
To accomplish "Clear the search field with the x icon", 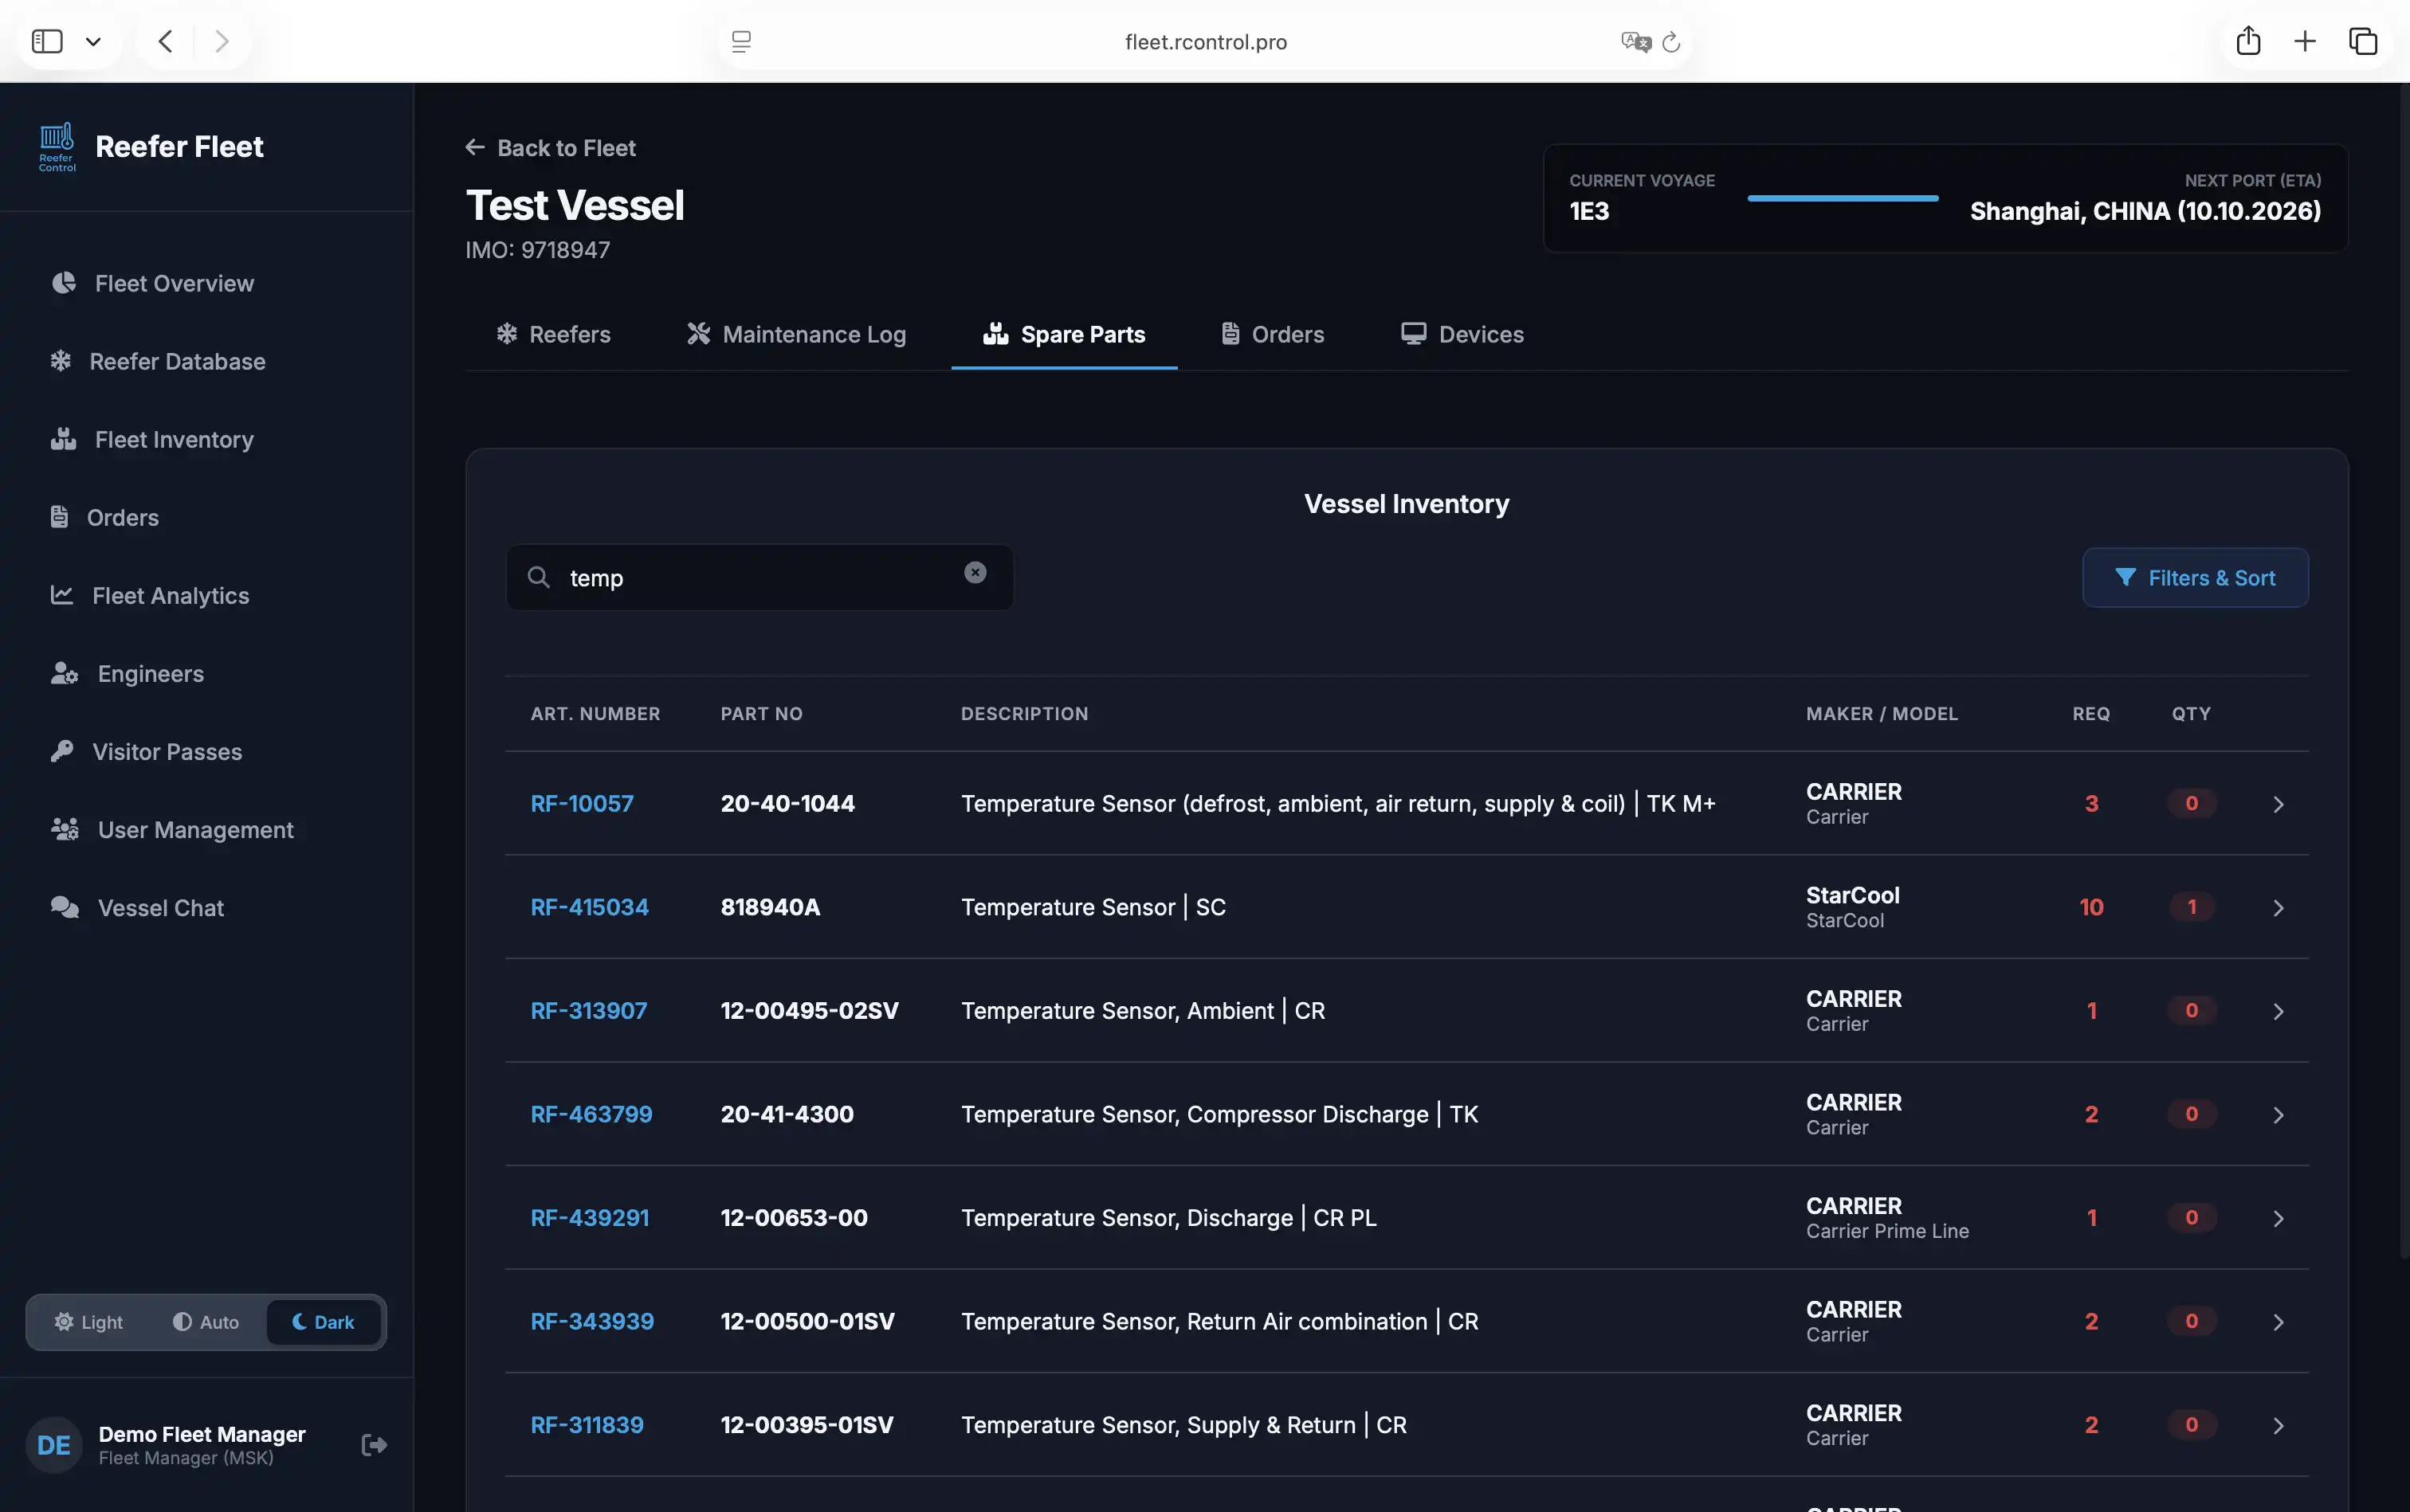I will (x=975, y=572).
